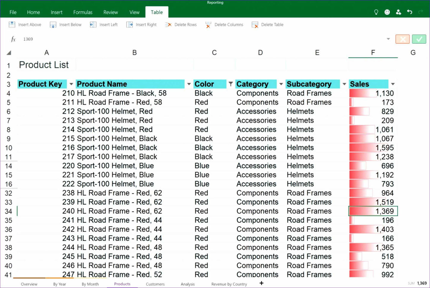The width and height of the screenshot is (430, 288).
Task: Click inside the formula bar field
Action: coord(119,39)
